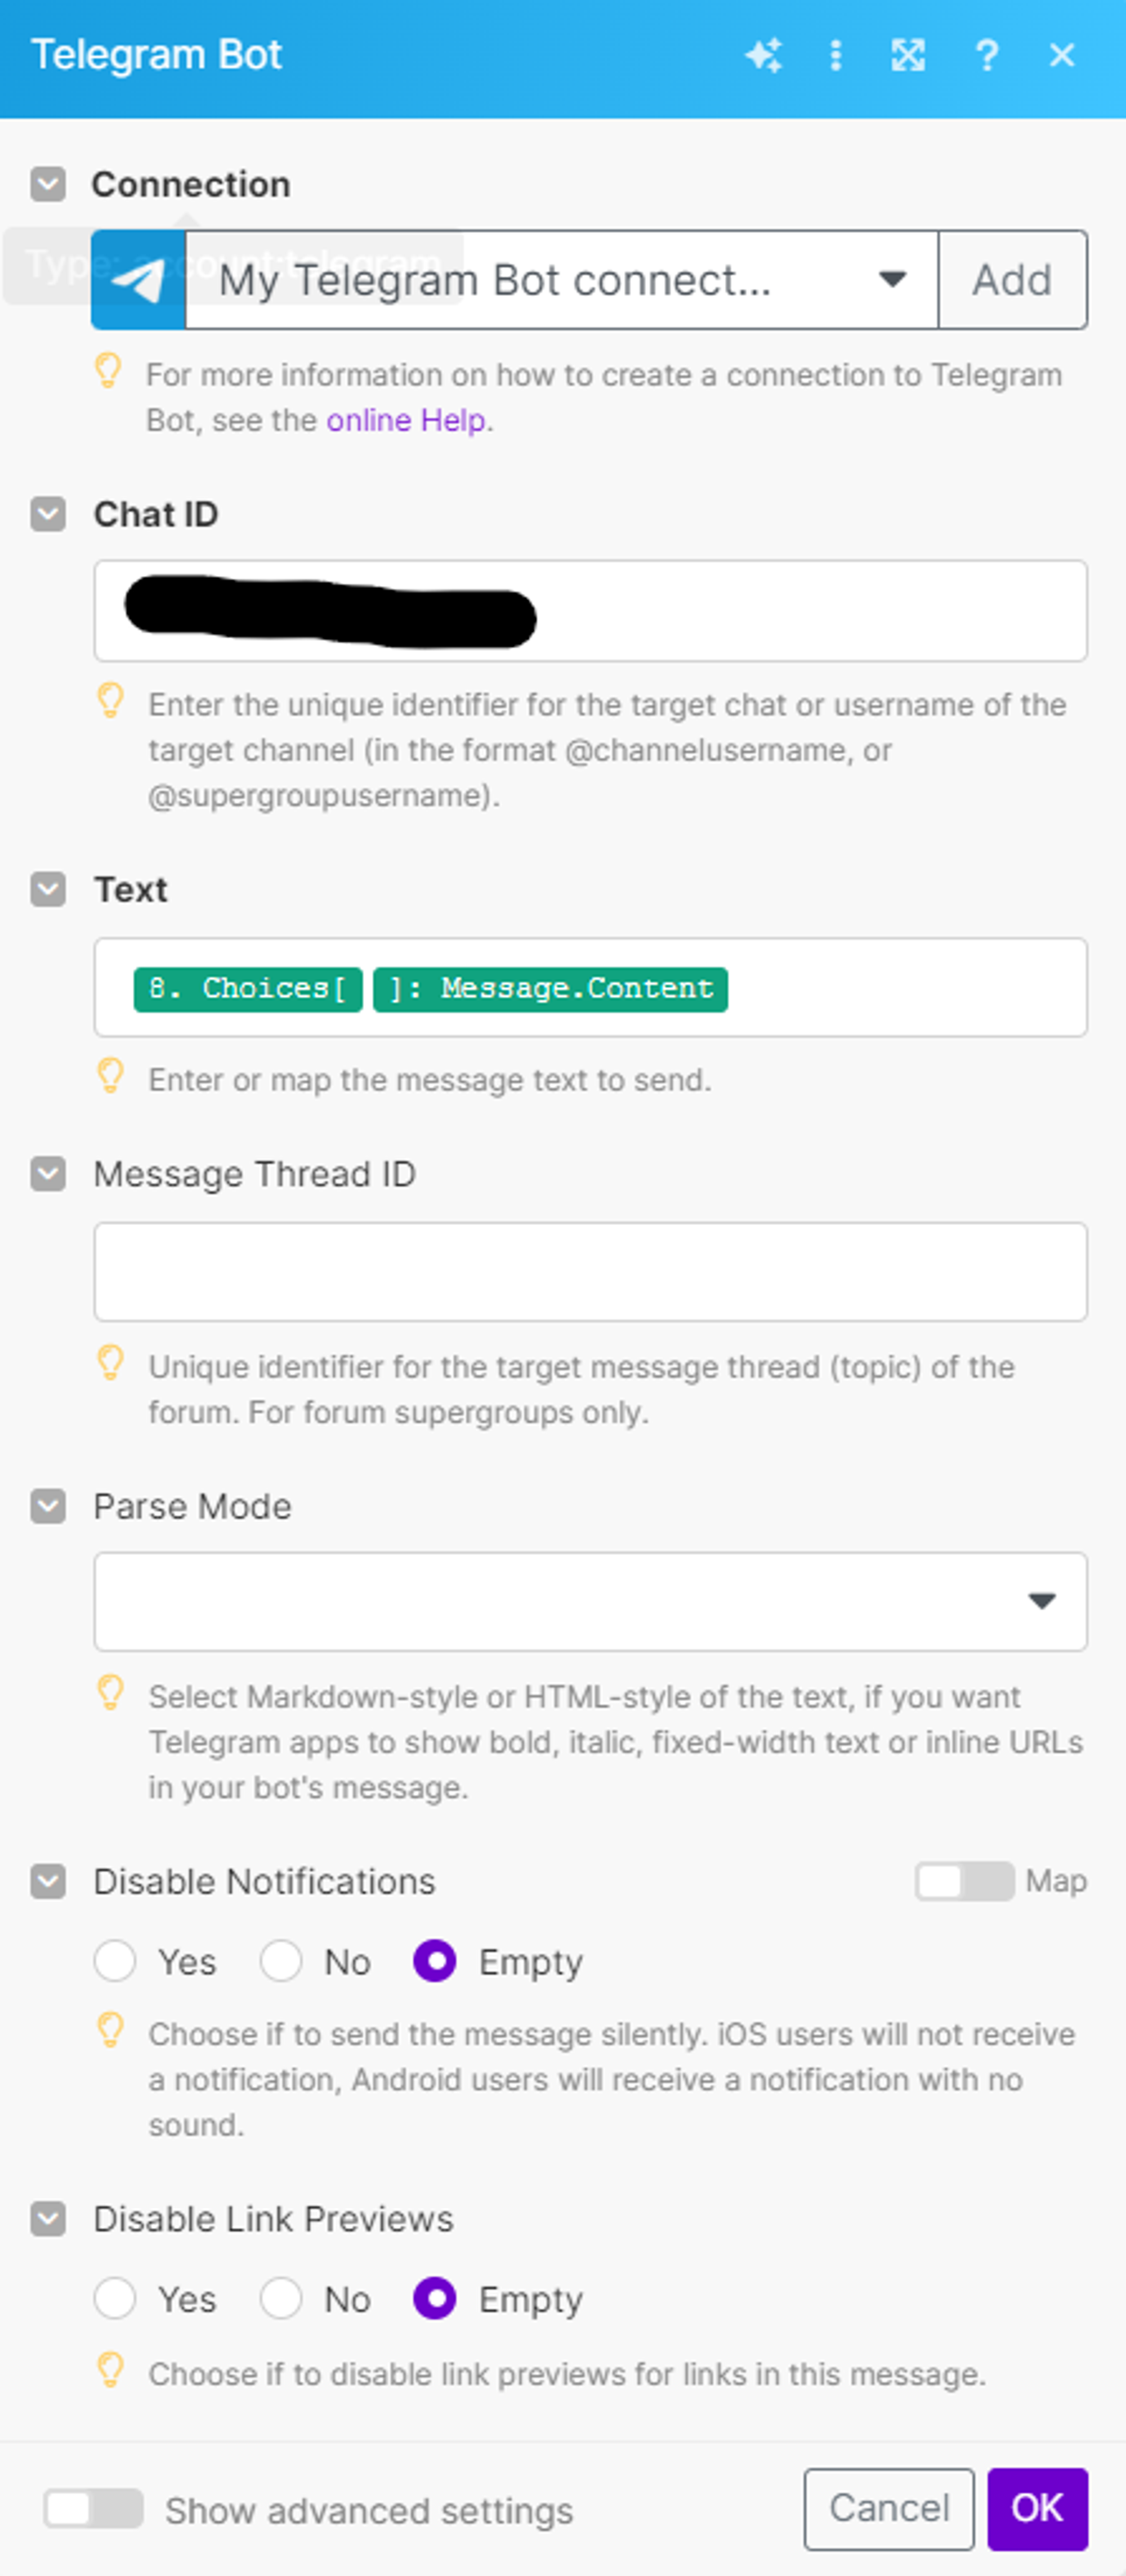
Task: Click into the Text input field
Action: pos(590,987)
